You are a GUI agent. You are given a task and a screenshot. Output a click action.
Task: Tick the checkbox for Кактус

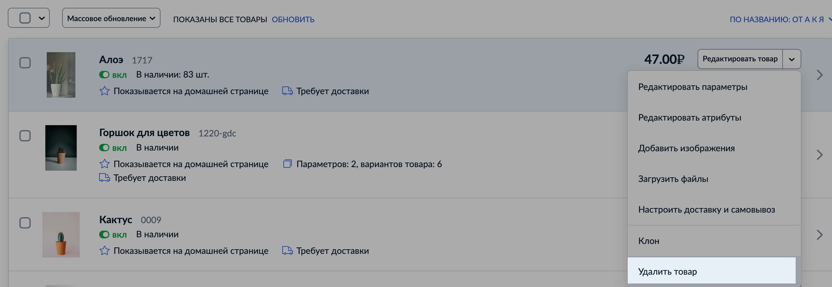tap(25, 223)
